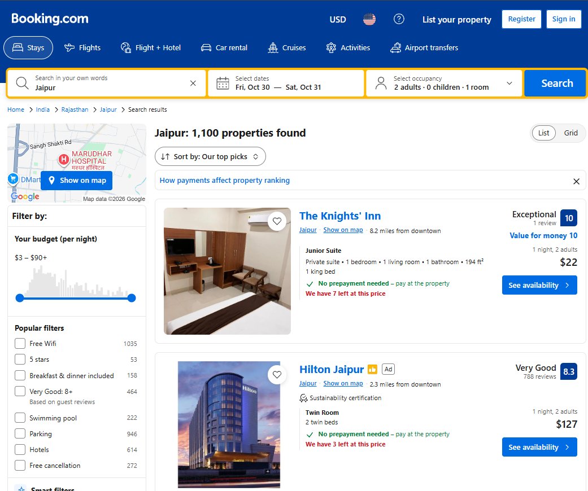Click the left budget slider handle
Screen dimensions: 588x491
click(20, 298)
